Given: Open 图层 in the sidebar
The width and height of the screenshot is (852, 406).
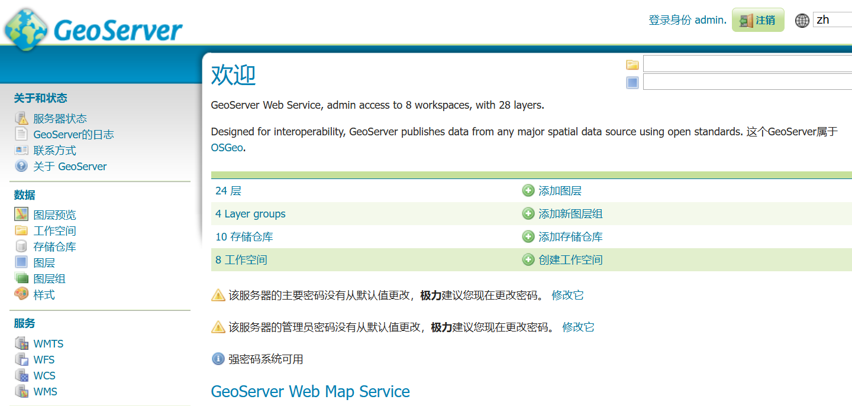Looking at the screenshot, I should pyautogui.click(x=44, y=262).
